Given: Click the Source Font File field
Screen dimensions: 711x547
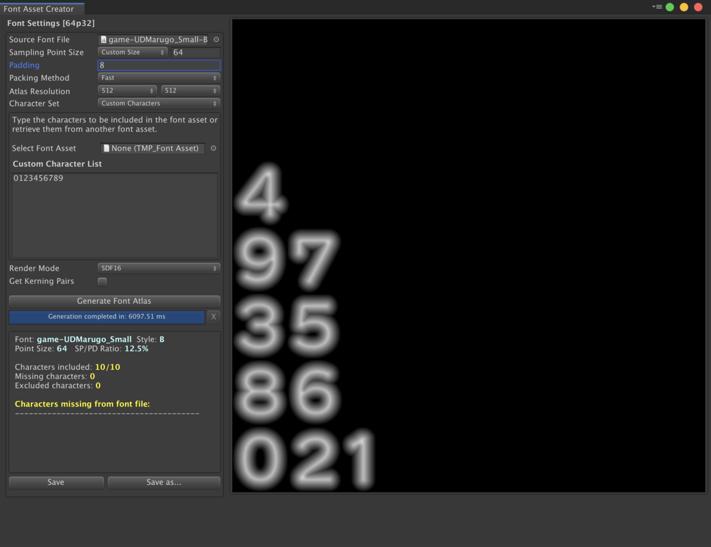Looking at the screenshot, I should pyautogui.click(x=154, y=40).
